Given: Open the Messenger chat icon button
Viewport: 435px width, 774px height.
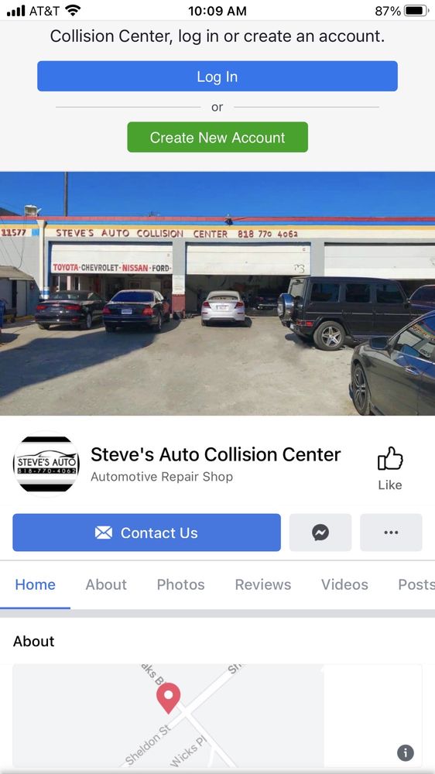Looking at the screenshot, I should click(x=320, y=533).
